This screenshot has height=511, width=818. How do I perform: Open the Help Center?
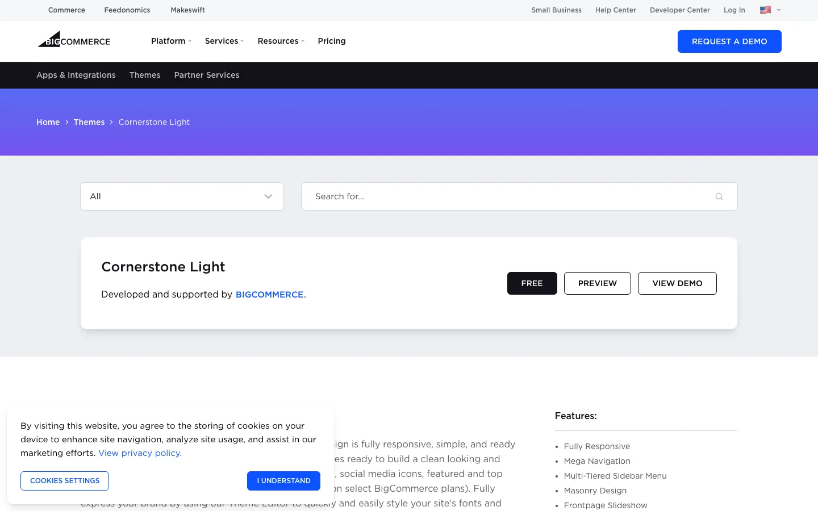[616, 10]
